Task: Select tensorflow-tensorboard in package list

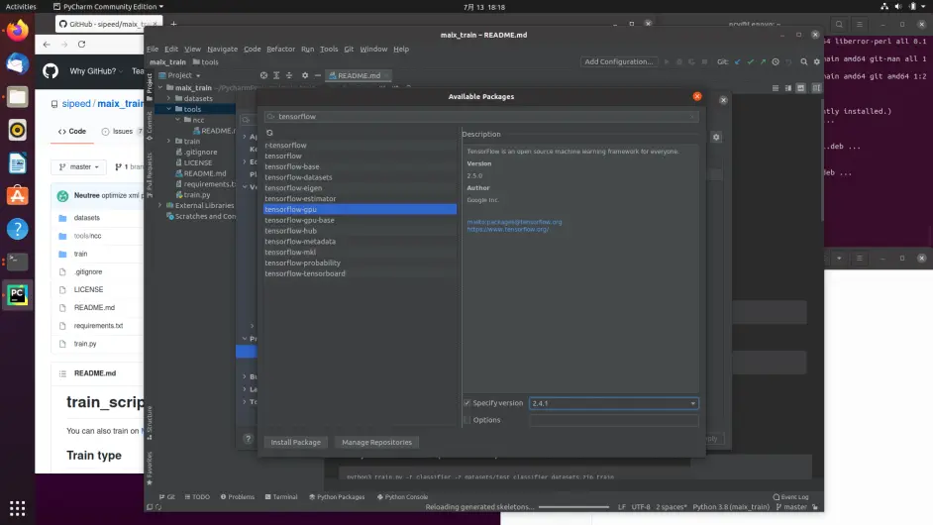Action: click(360, 273)
